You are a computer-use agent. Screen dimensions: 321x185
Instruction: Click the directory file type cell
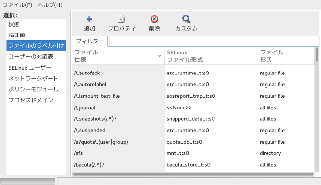pyautogui.click(x=270, y=153)
